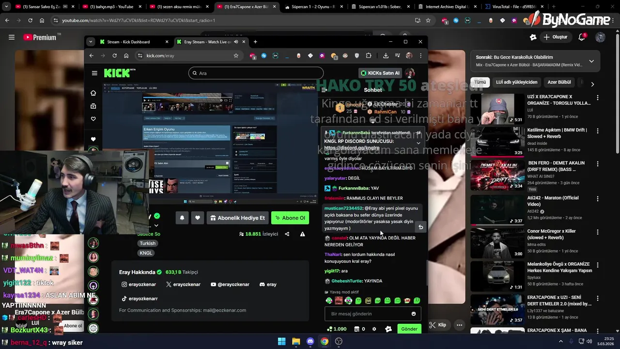This screenshot has height=349, width=620.
Task: Open the Kick browser home button
Action: coord(126,56)
